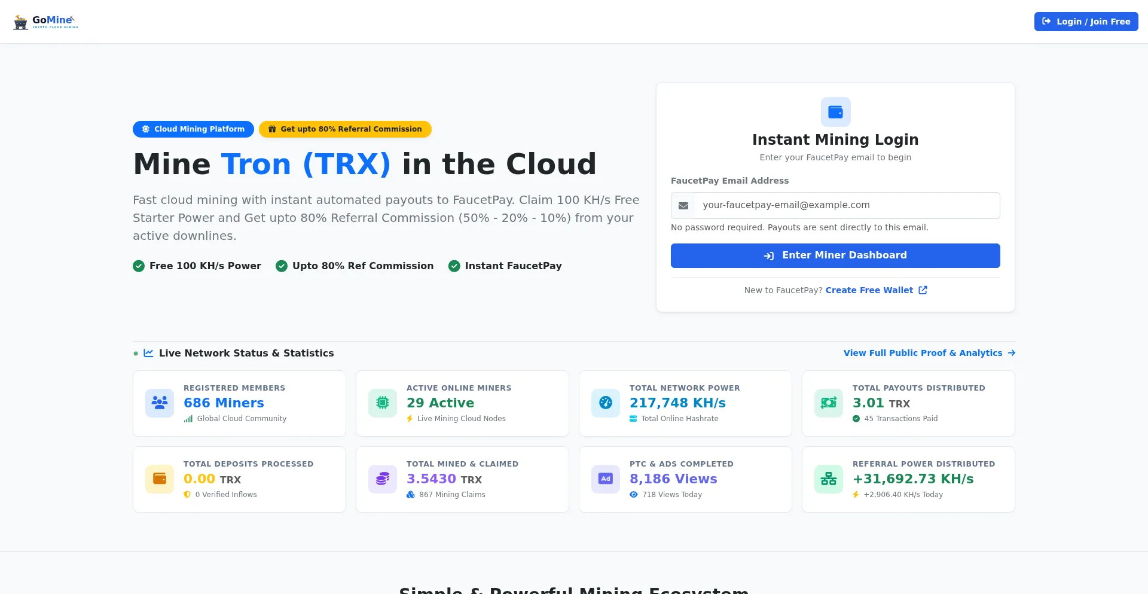Select the Cloud Mining Platform badge

coord(193,129)
